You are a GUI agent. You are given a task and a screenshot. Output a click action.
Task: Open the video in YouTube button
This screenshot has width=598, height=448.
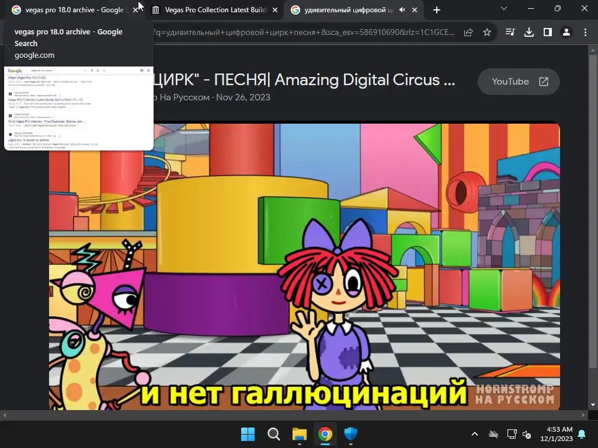coord(519,82)
